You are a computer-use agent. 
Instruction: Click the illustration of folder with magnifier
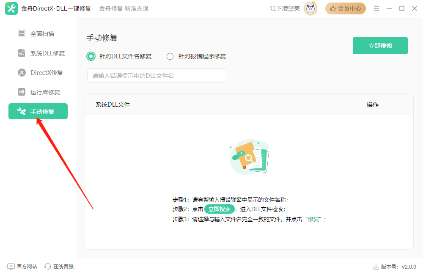pyautogui.click(x=249, y=157)
